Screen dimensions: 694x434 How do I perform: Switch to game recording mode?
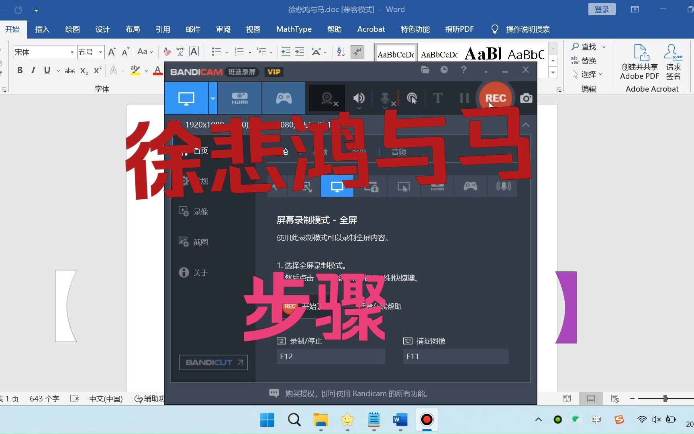[284, 98]
